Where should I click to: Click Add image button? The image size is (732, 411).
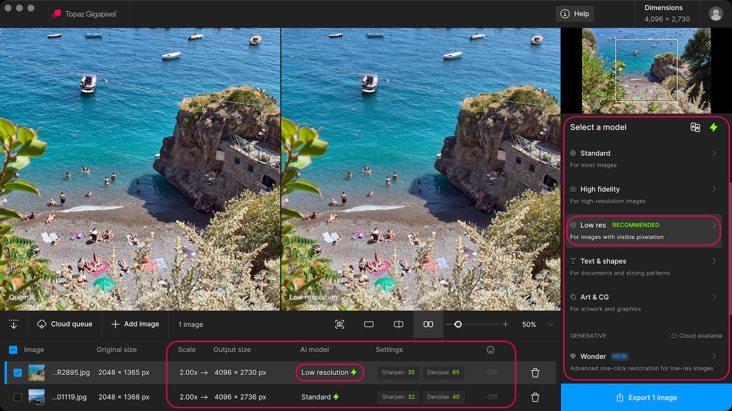tap(135, 324)
